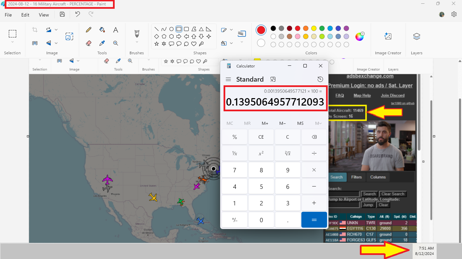Open Paint Settings gear
462x259 pixels.
pos(454,14)
